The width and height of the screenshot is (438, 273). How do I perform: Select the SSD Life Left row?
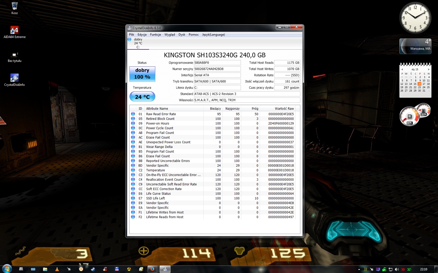[x=212, y=198]
